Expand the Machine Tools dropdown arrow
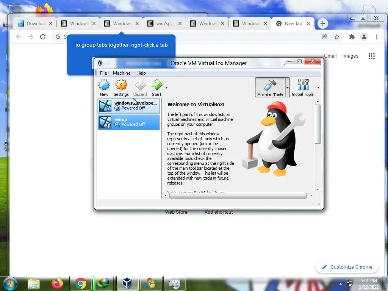The height and width of the screenshot is (291, 388). coord(287,88)
